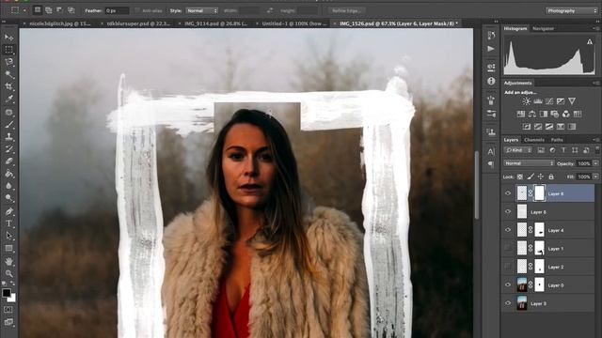The width and height of the screenshot is (602, 338).
Task: Select the Clone Stamp tool
Action: 8,136
